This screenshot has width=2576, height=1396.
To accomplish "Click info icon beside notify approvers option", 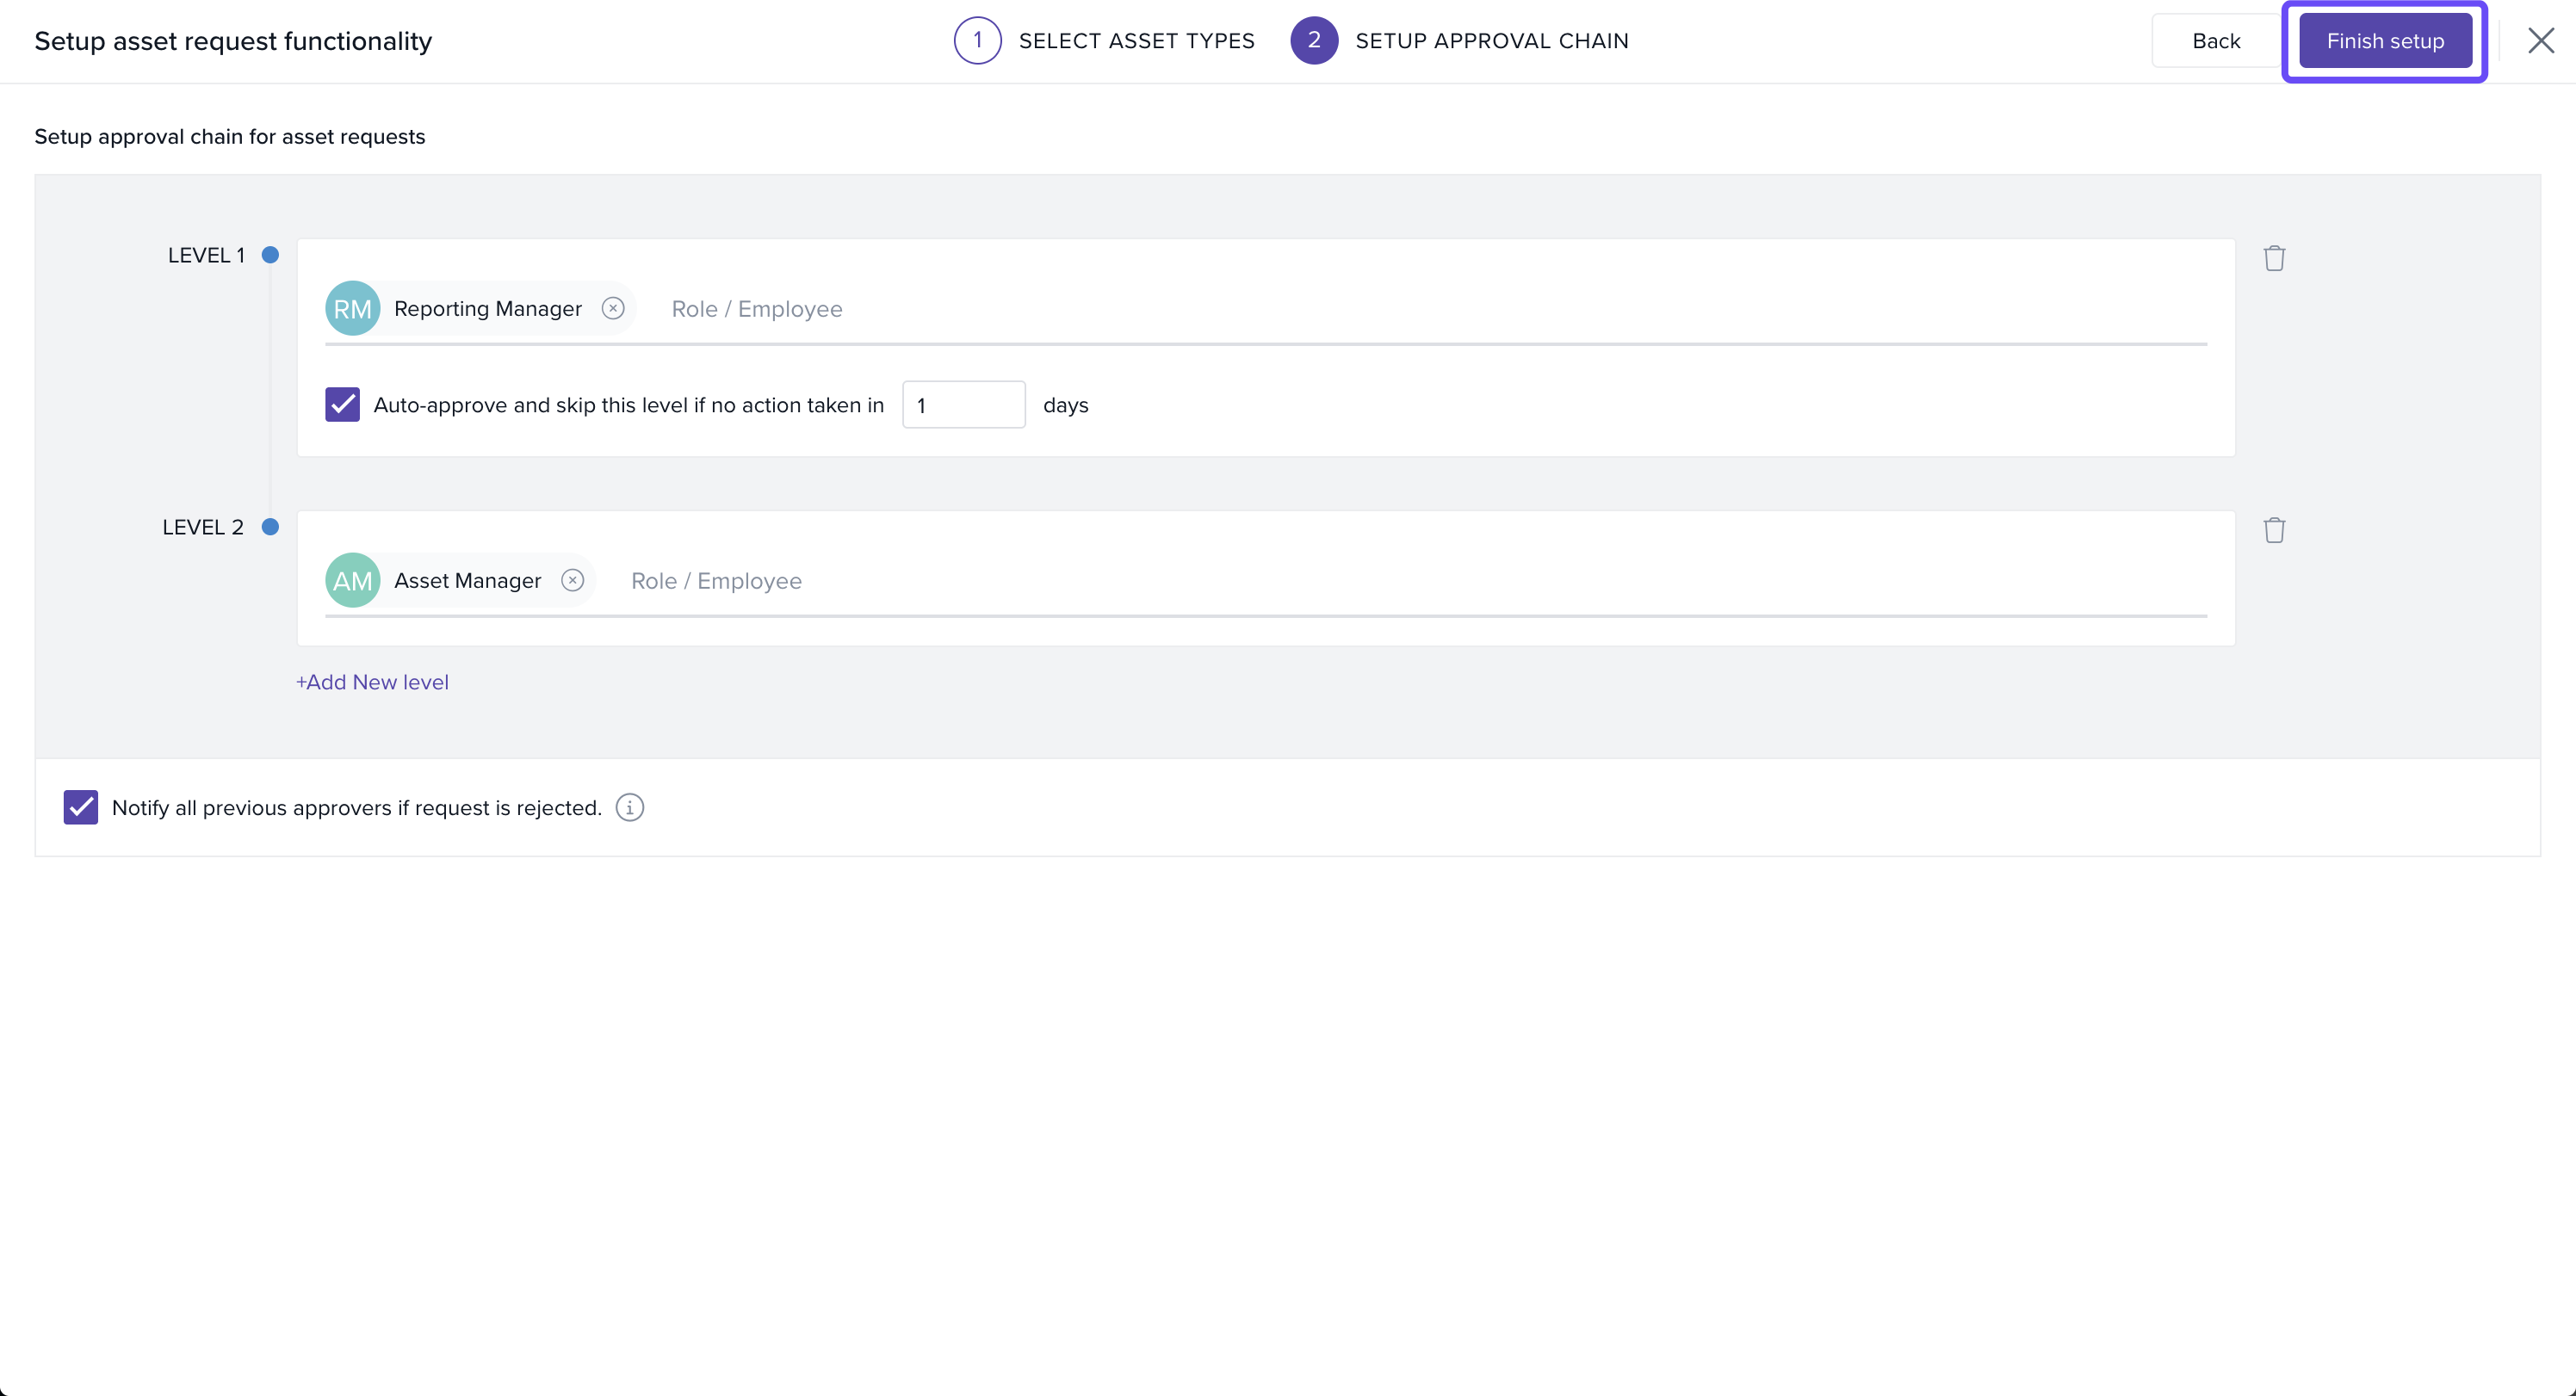I will 629,807.
